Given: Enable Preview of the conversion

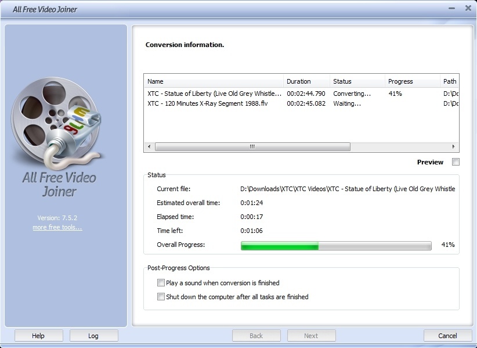Looking at the screenshot, I should pos(456,162).
